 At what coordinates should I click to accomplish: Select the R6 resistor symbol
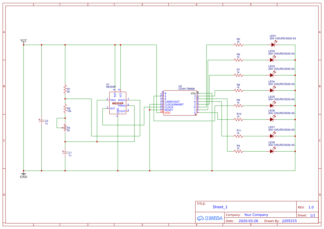238,60
